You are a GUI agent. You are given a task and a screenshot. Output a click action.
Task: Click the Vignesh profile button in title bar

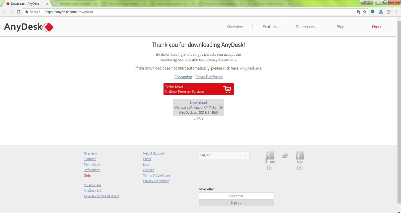[367, 2]
